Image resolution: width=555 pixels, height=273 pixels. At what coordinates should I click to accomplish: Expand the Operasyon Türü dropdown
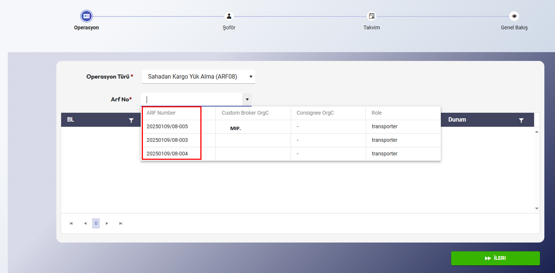[251, 77]
